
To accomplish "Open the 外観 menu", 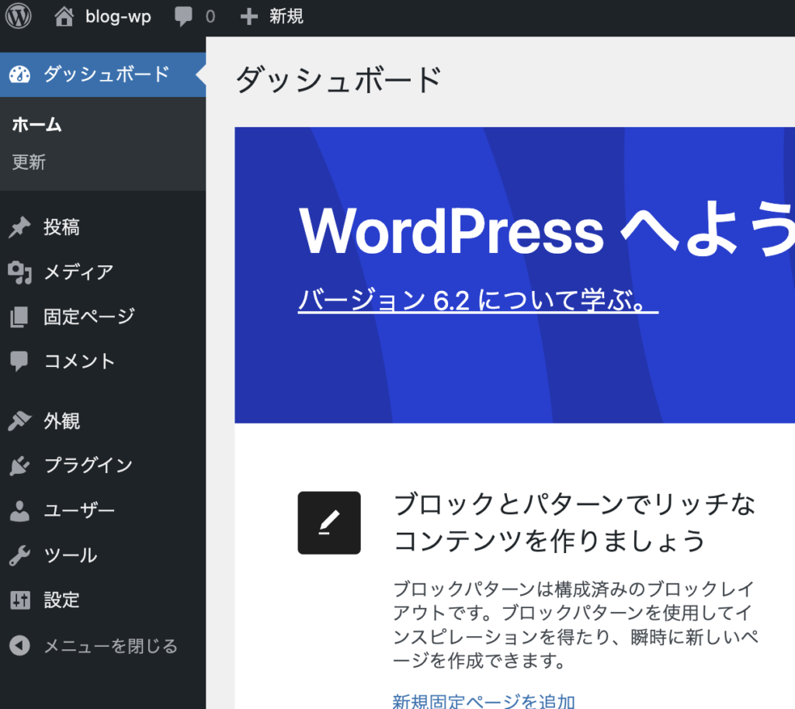I will [103, 421].
